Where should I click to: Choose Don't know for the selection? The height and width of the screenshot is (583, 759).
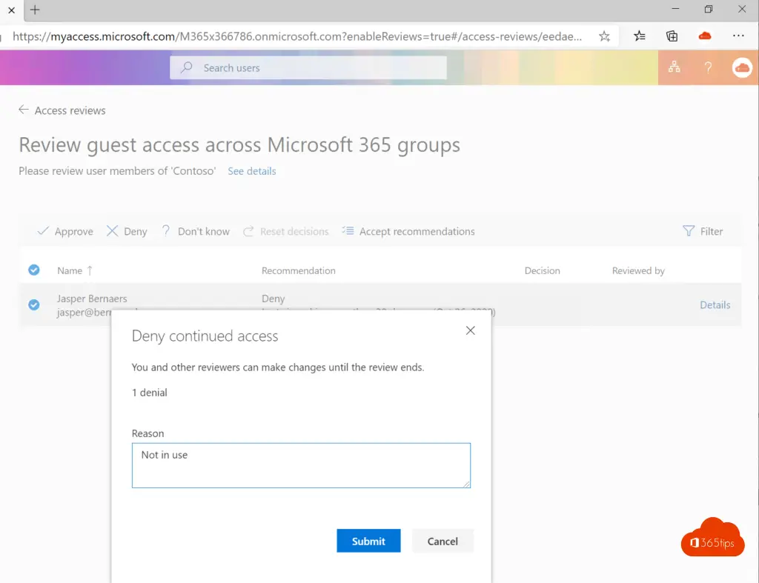click(x=195, y=231)
